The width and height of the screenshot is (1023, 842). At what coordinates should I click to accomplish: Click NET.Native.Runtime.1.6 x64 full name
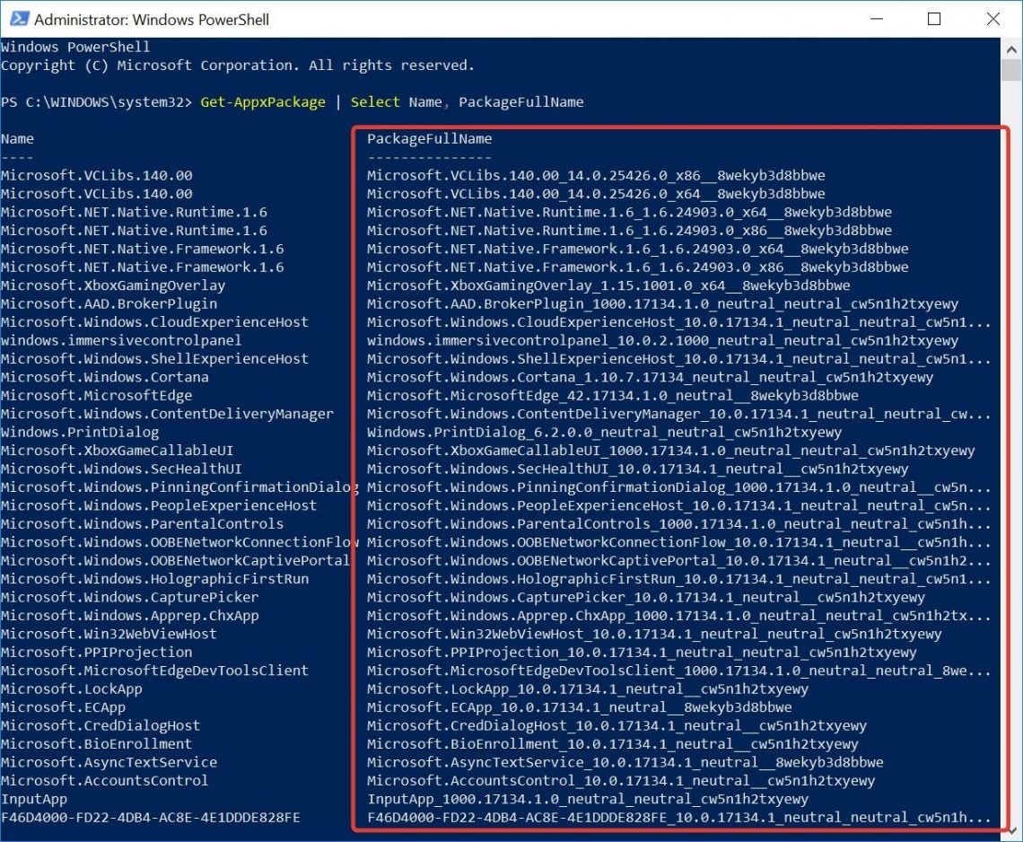tap(629, 212)
